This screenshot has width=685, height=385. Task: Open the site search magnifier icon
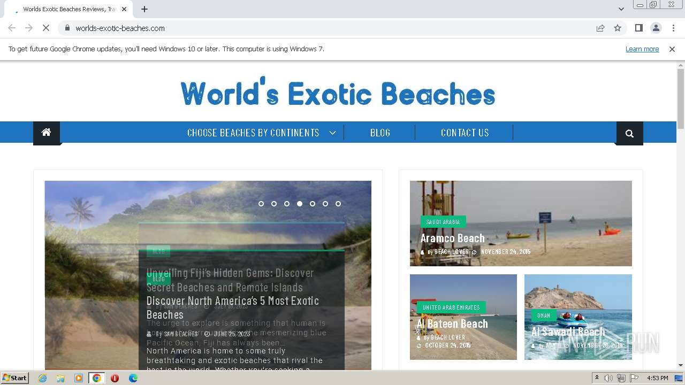click(629, 133)
